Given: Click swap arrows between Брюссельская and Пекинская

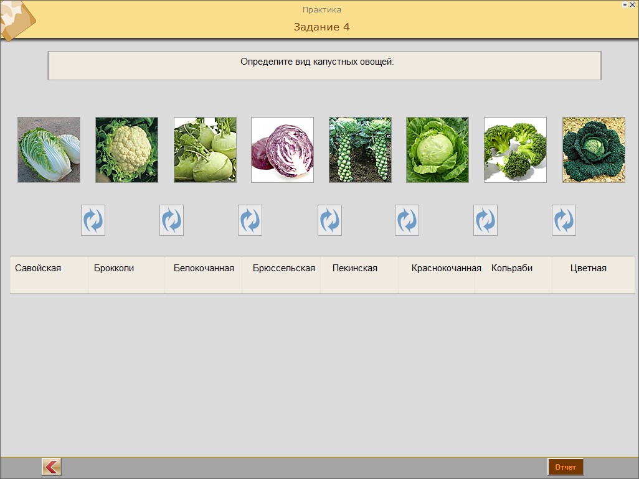Looking at the screenshot, I should pyautogui.click(x=329, y=220).
